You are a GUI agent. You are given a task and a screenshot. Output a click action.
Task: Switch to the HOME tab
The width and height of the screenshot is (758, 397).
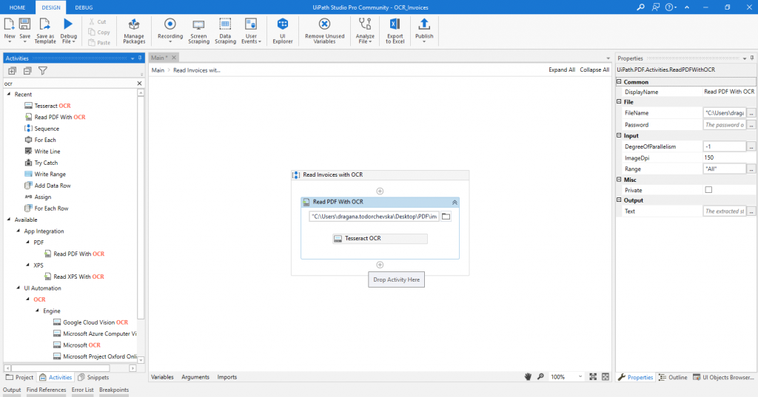coord(18,7)
